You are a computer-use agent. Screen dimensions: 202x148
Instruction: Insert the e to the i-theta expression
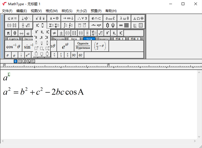click(65, 46)
